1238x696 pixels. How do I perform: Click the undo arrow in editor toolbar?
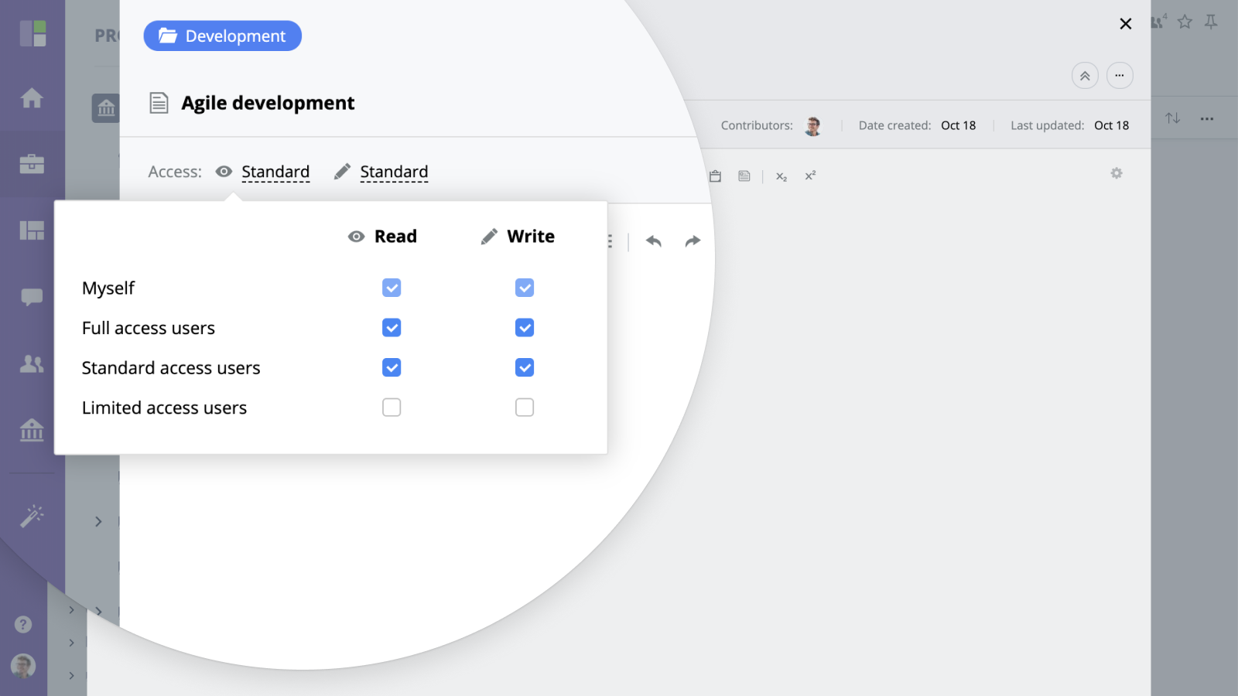(x=654, y=241)
